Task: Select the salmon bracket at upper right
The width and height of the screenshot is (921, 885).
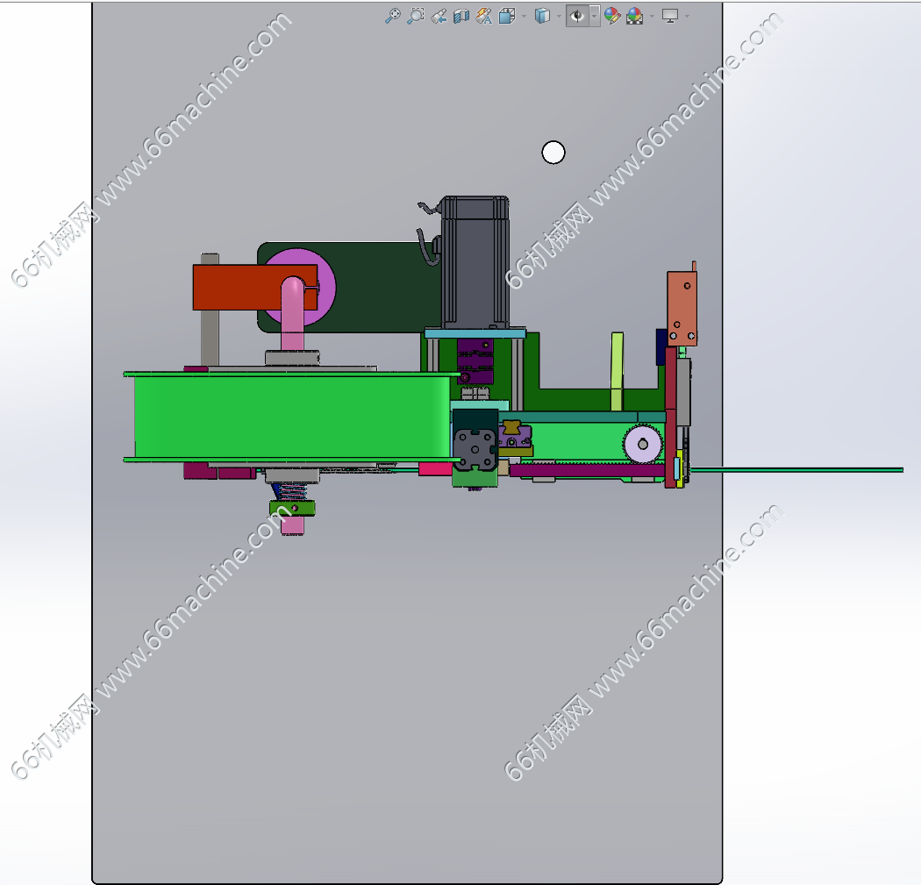Action: click(x=682, y=308)
